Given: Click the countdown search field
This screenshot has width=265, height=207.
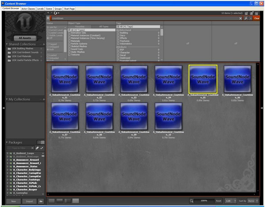Looking at the screenshot, I should pos(145,18).
